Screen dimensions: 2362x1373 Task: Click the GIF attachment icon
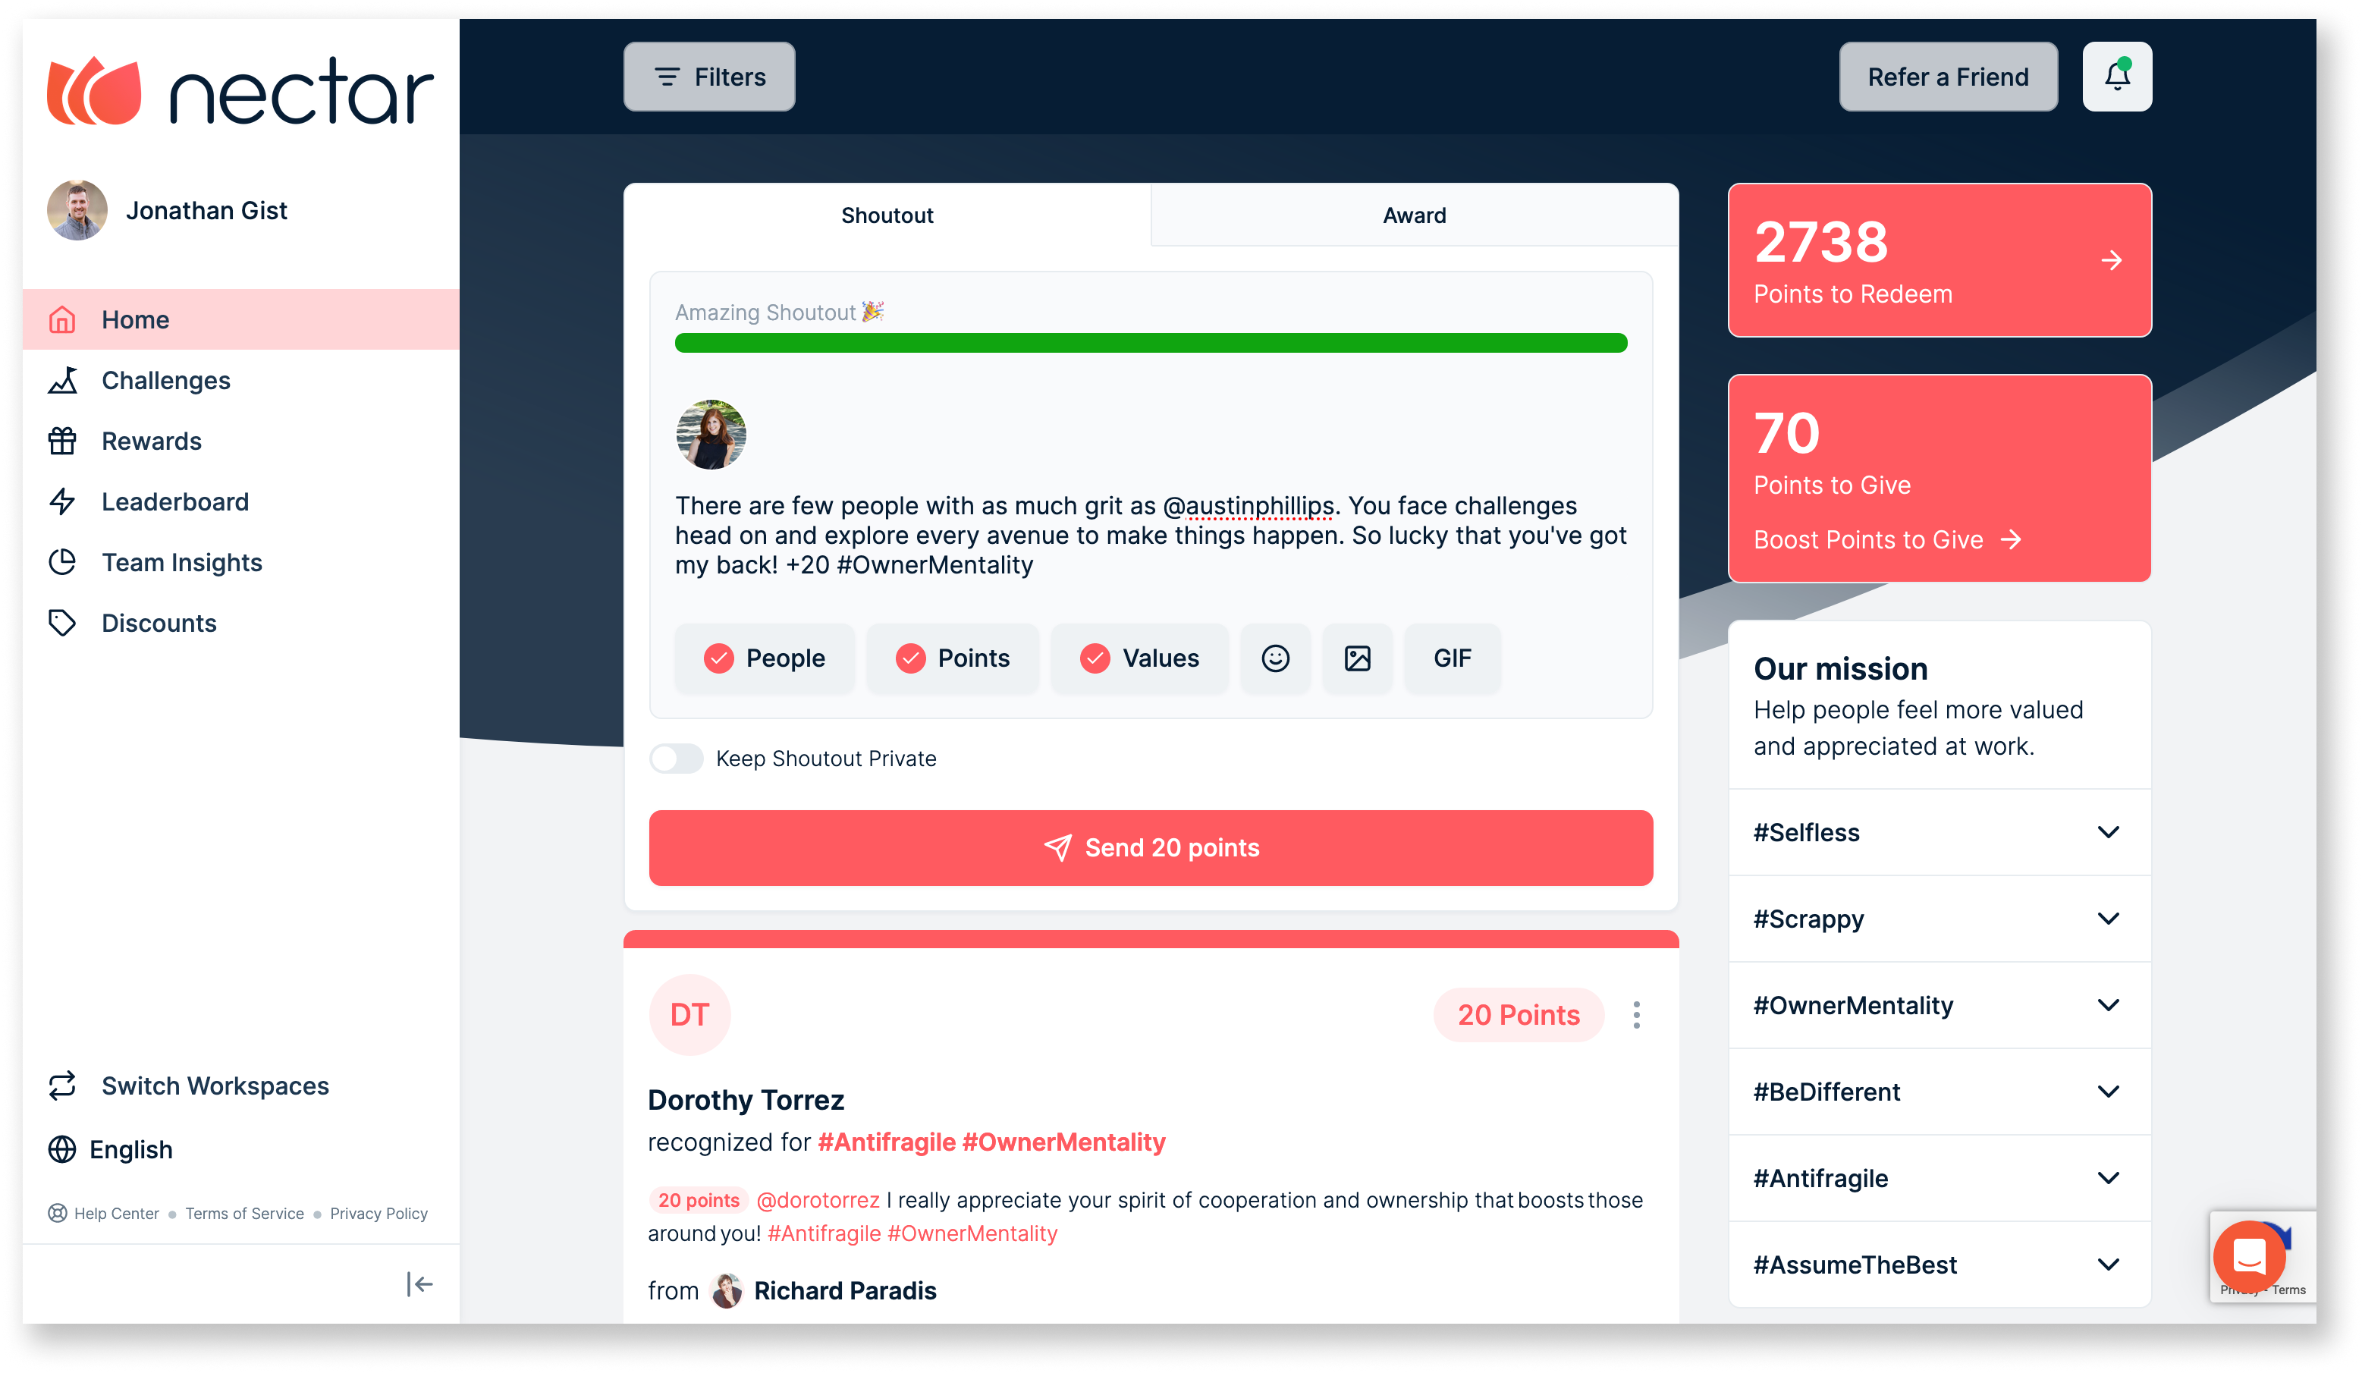click(1449, 657)
